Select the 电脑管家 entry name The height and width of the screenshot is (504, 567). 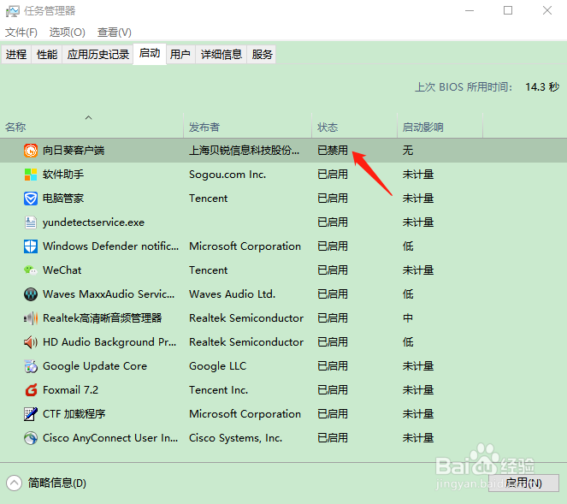click(63, 199)
